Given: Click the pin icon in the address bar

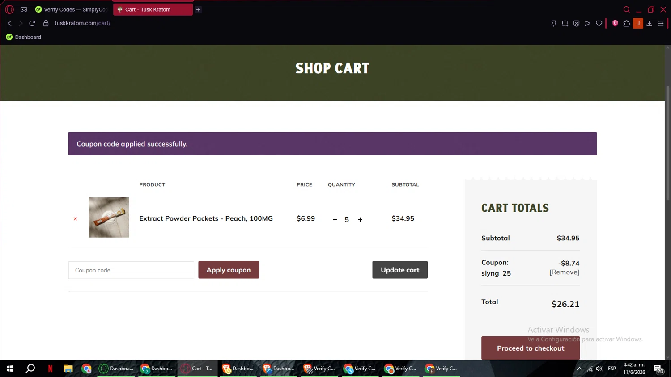Looking at the screenshot, I should [x=554, y=23].
